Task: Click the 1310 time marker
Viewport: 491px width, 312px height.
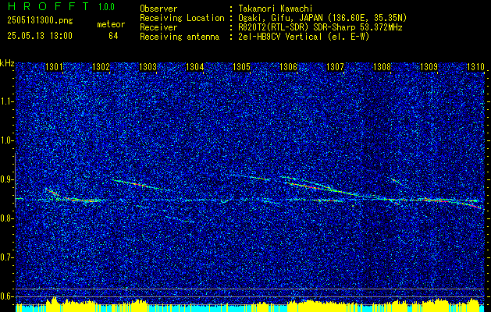Action: 475,66
